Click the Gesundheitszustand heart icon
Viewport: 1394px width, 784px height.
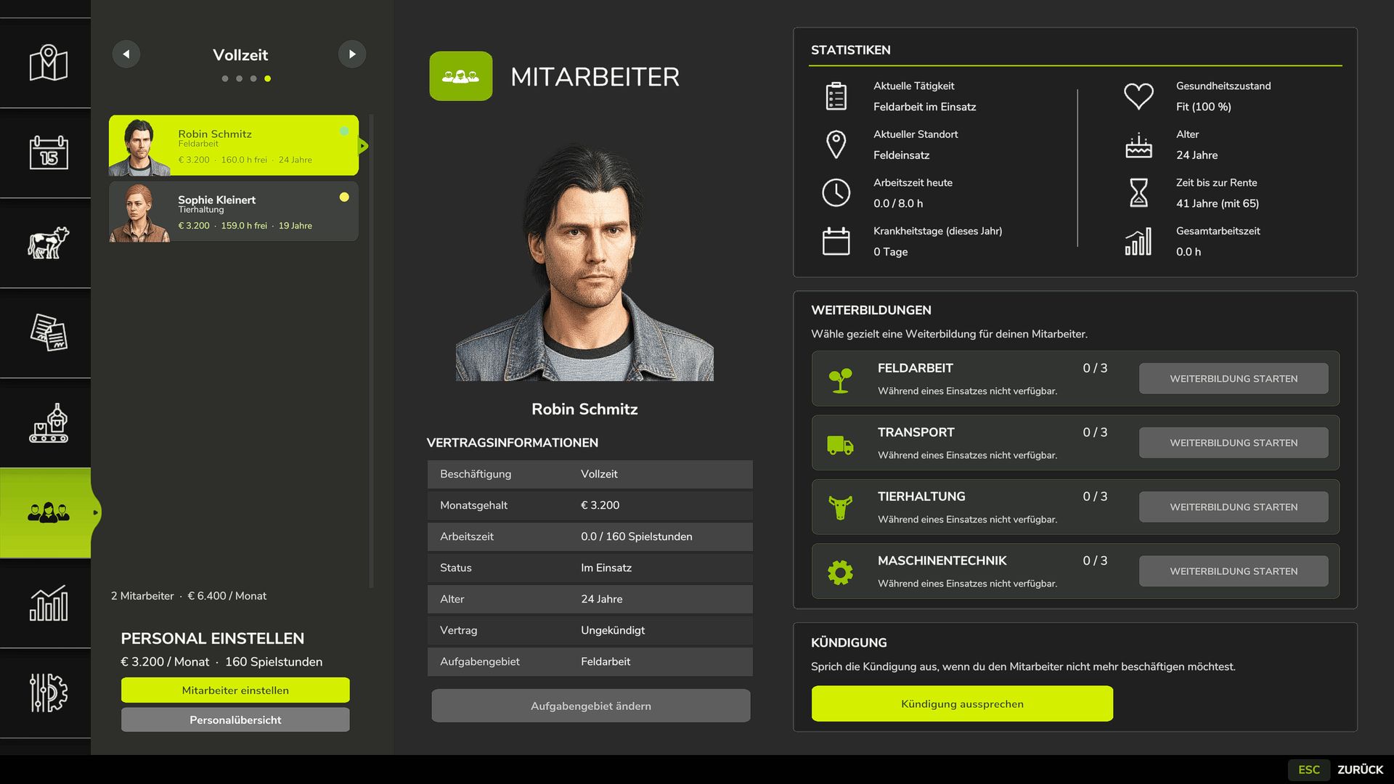click(1138, 97)
